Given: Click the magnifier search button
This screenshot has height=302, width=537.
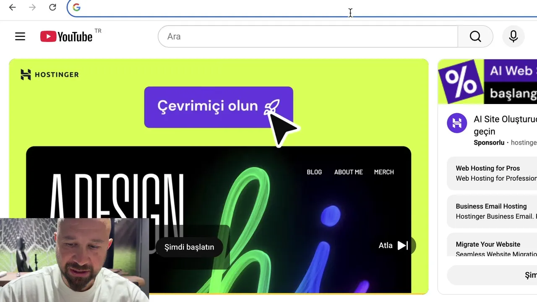Looking at the screenshot, I should click(x=475, y=36).
